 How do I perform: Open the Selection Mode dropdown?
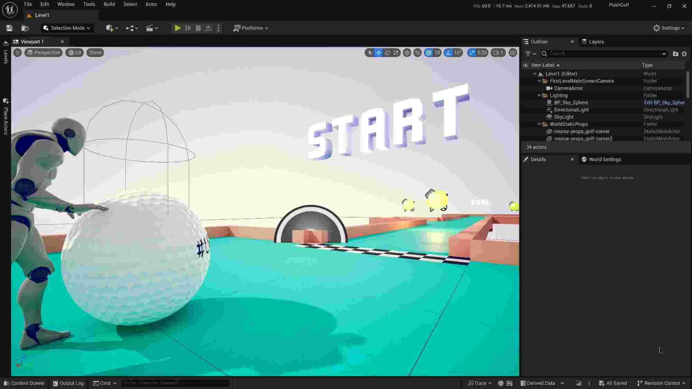(x=67, y=28)
